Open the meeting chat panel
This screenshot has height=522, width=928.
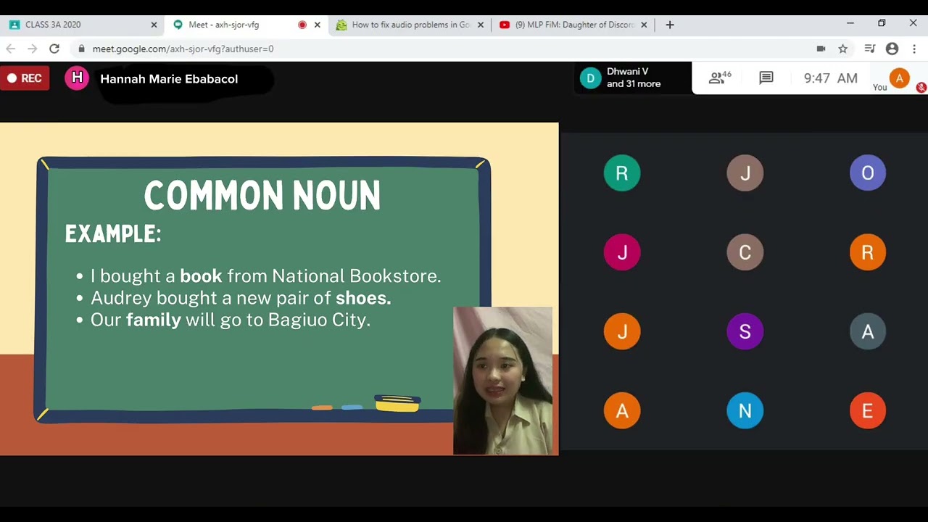[766, 78]
